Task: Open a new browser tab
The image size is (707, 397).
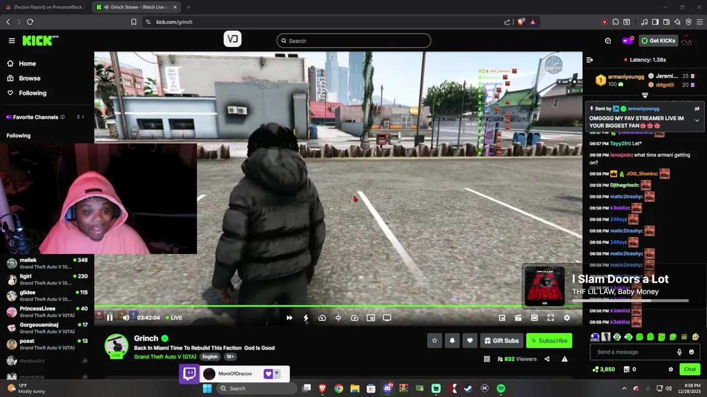Action: click(x=188, y=7)
